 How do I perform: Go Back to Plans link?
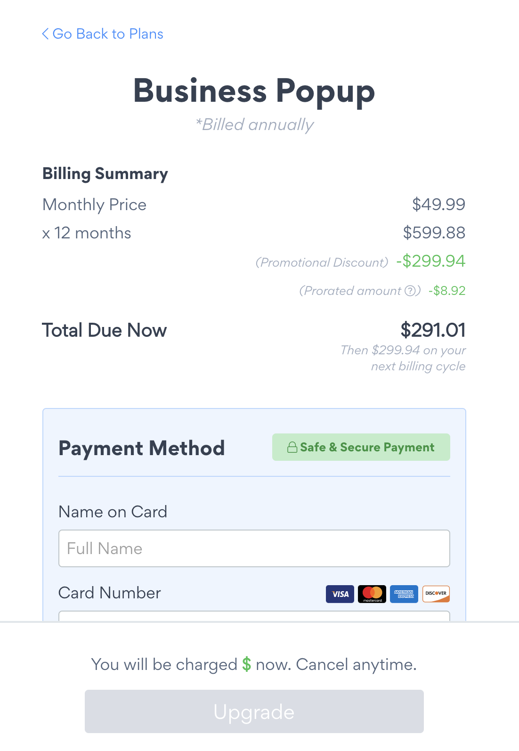tap(108, 34)
